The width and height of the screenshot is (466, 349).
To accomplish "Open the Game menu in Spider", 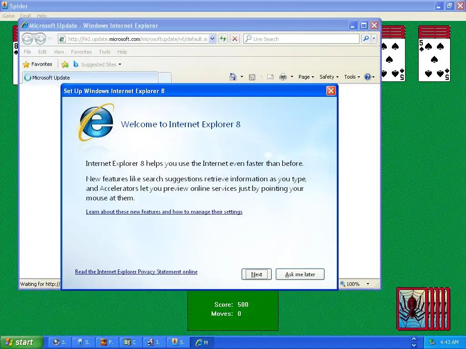I will point(8,16).
